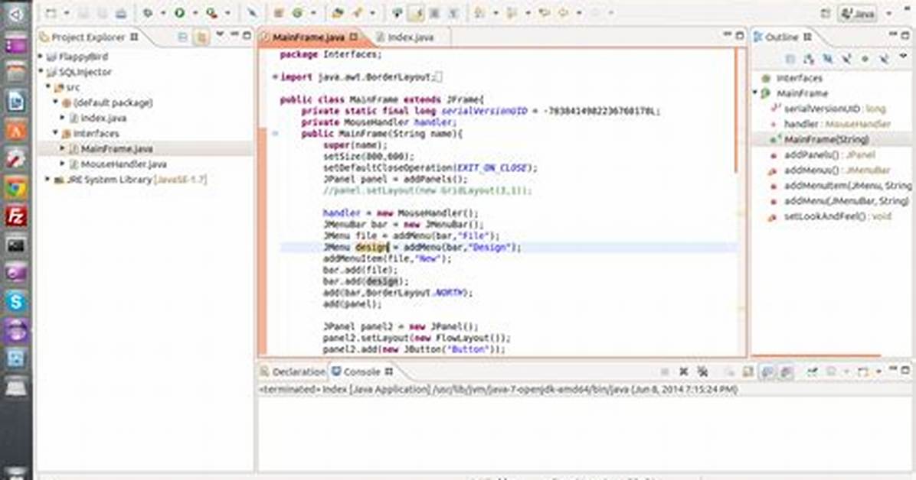Collapse the SQLInjector project
The height and width of the screenshot is (480, 916).
41,72
